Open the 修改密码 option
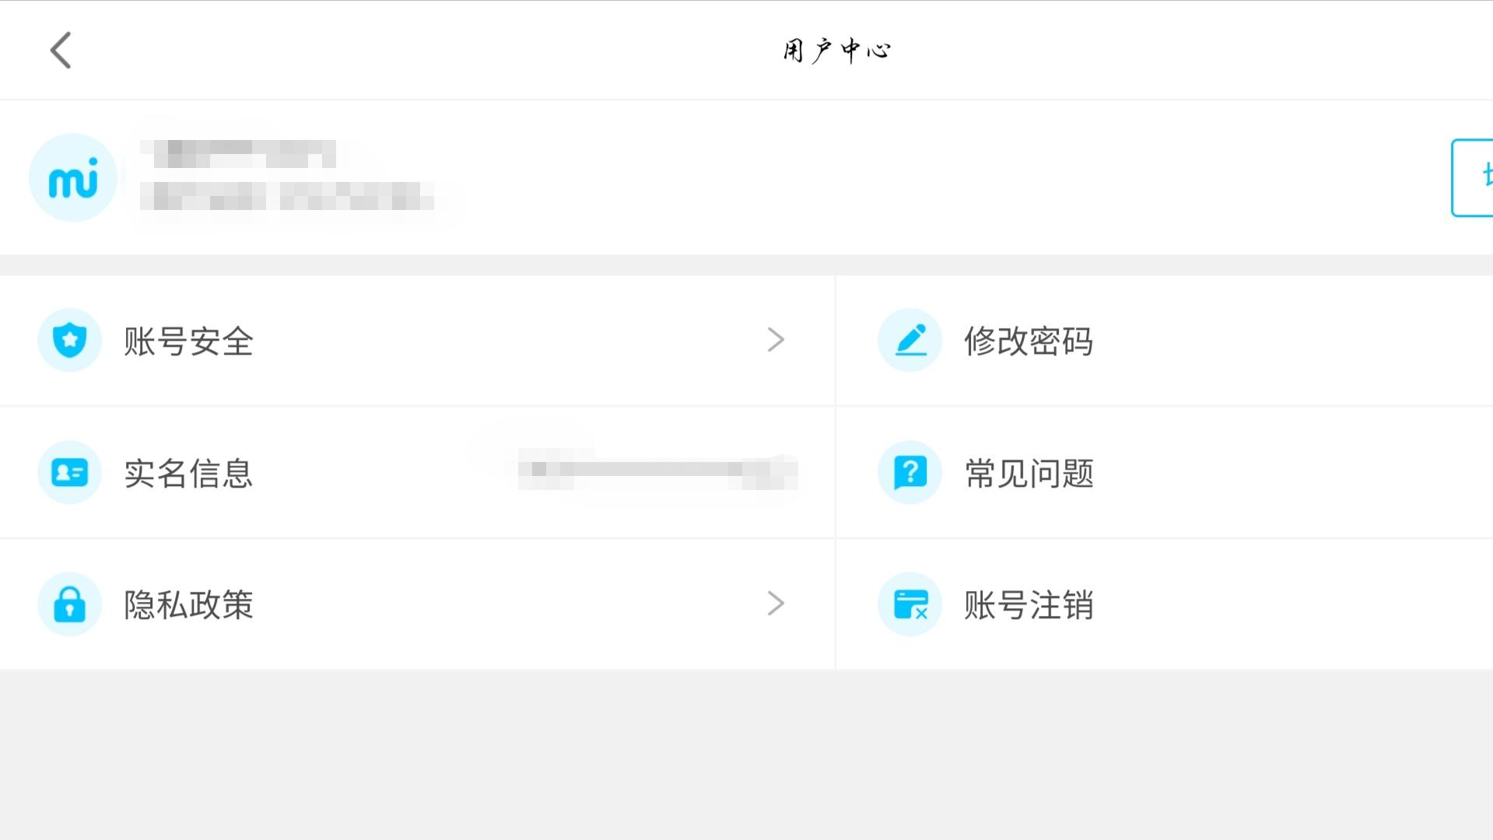This screenshot has height=840, width=1493. 1029,341
